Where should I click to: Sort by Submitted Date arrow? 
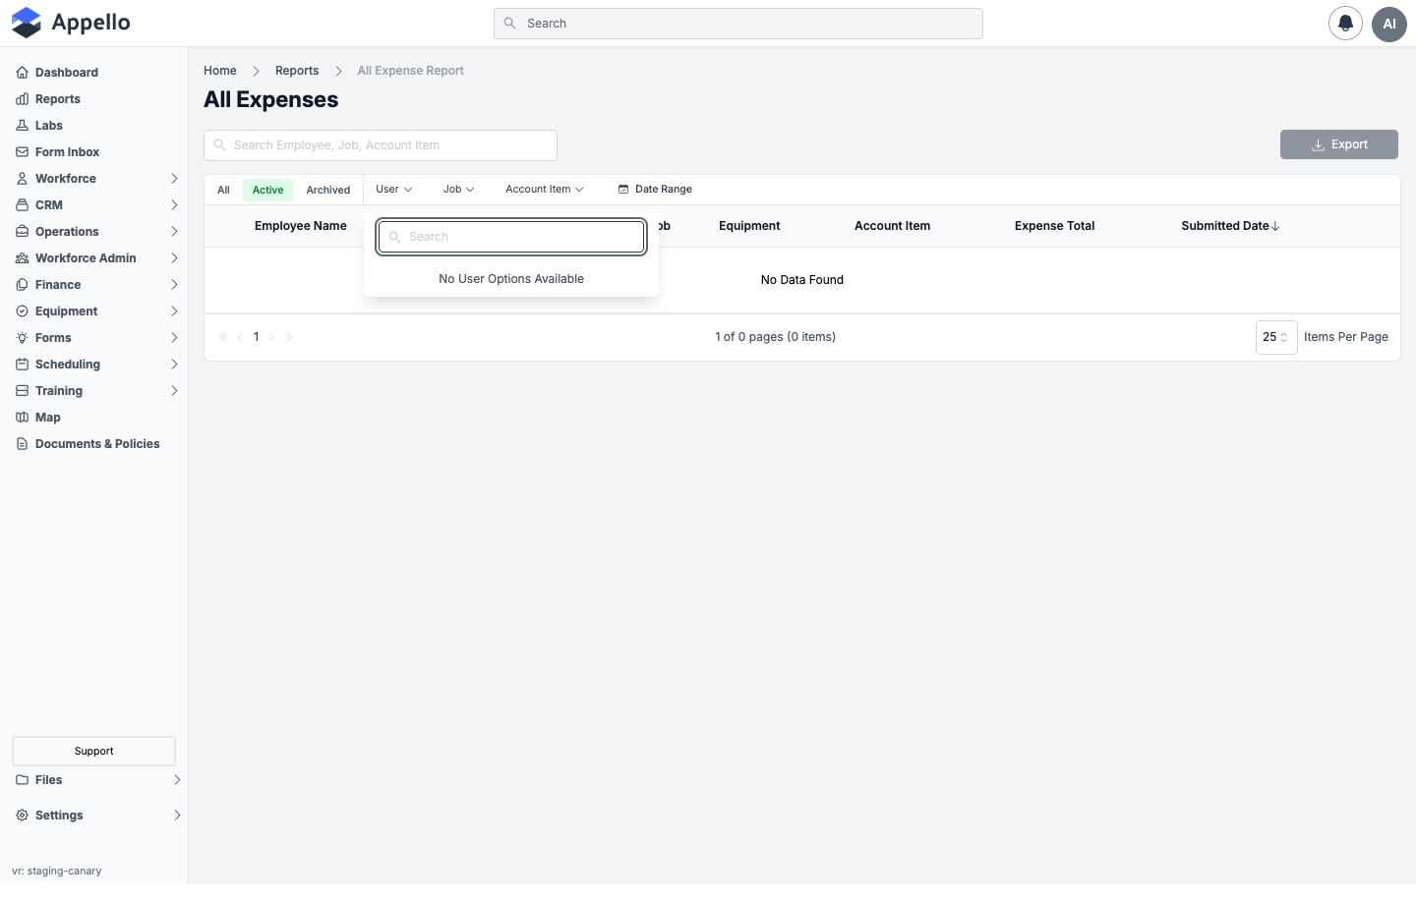click(1275, 226)
